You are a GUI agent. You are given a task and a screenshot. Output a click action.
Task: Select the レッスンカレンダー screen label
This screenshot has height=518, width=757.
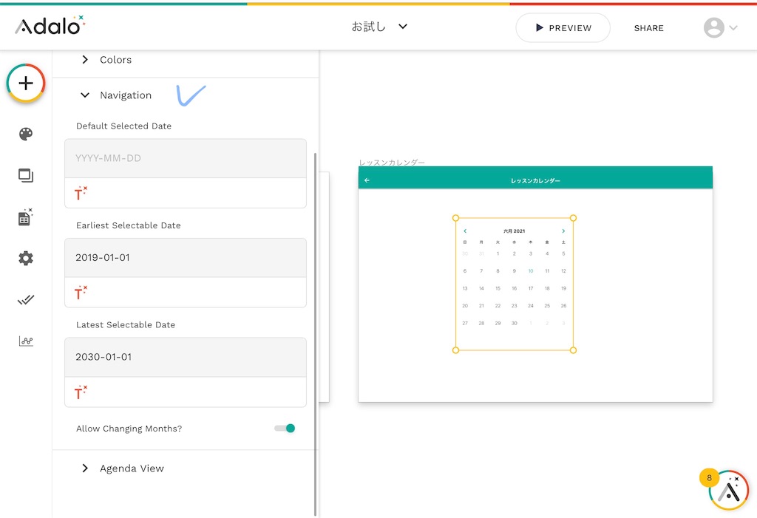click(x=392, y=163)
